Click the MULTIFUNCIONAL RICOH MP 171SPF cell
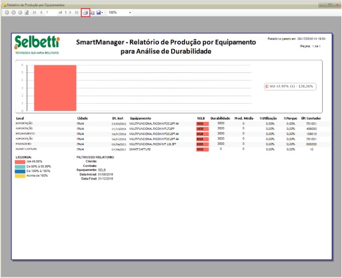 pos(152,129)
